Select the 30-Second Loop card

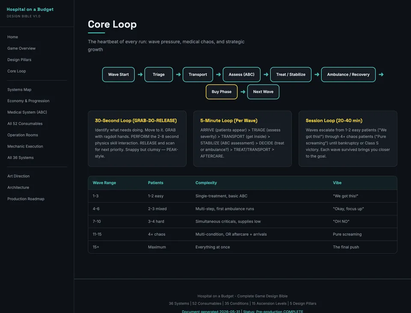click(137, 139)
